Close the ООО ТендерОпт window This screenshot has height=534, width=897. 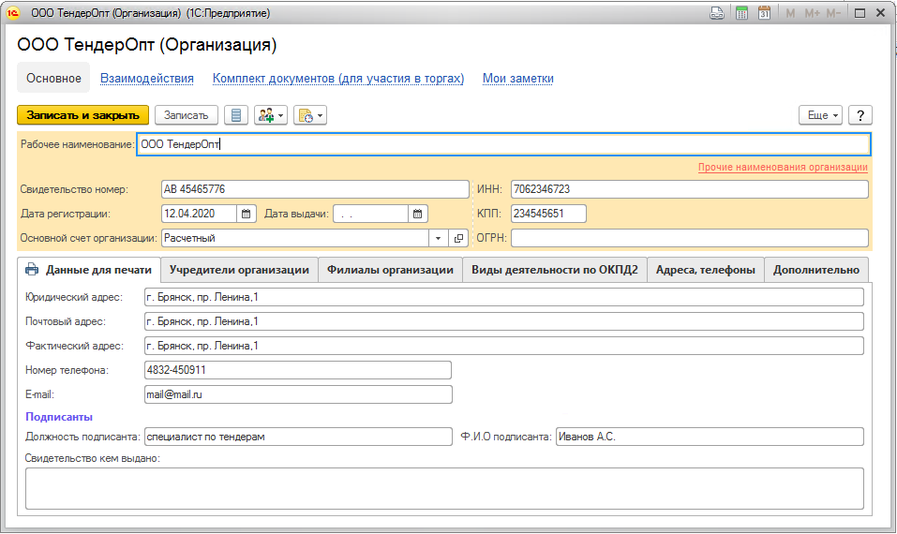click(x=881, y=12)
